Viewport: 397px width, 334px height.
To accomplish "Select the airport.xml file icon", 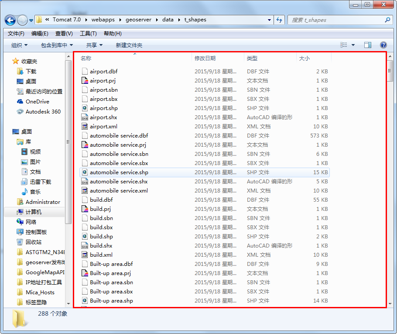I will click(85, 127).
